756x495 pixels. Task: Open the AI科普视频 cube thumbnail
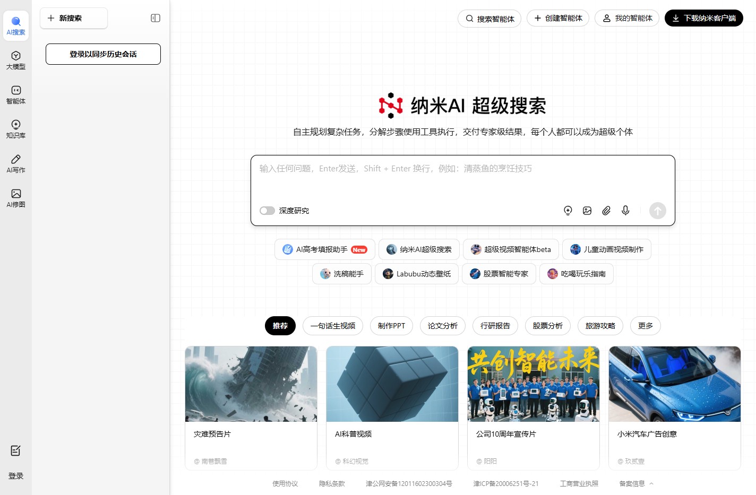[x=392, y=384]
